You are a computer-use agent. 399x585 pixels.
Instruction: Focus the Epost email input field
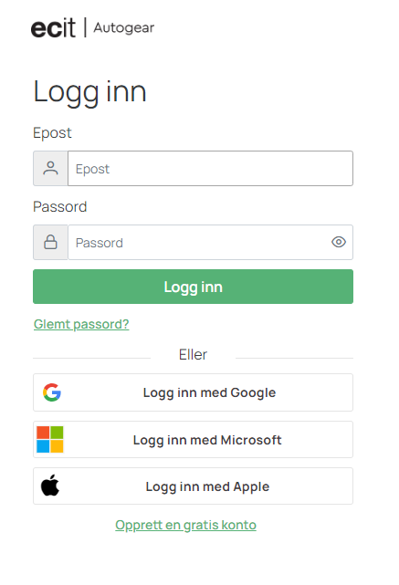(x=210, y=168)
